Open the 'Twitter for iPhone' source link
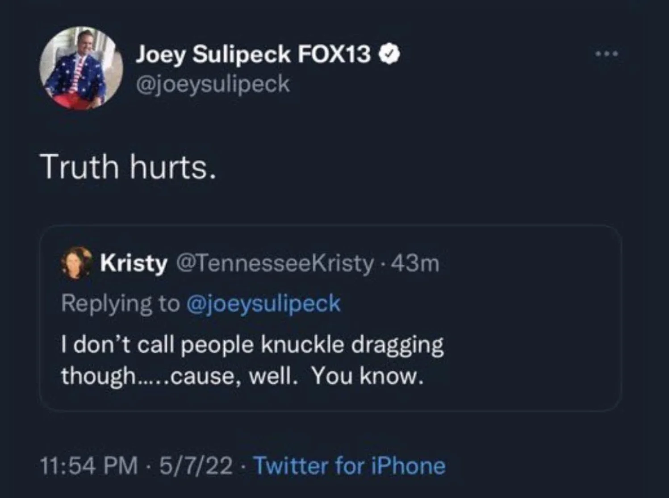Image resolution: width=669 pixels, height=498 pixels. 350,466
